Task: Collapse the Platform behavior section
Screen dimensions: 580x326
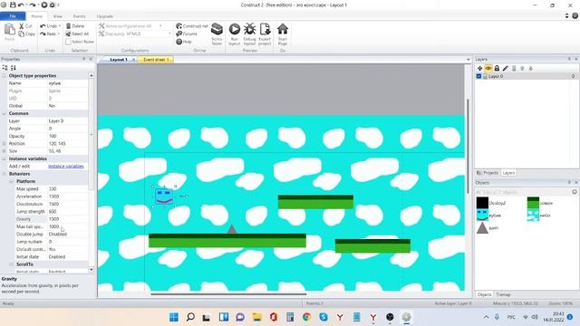Action: coord(11,181)
